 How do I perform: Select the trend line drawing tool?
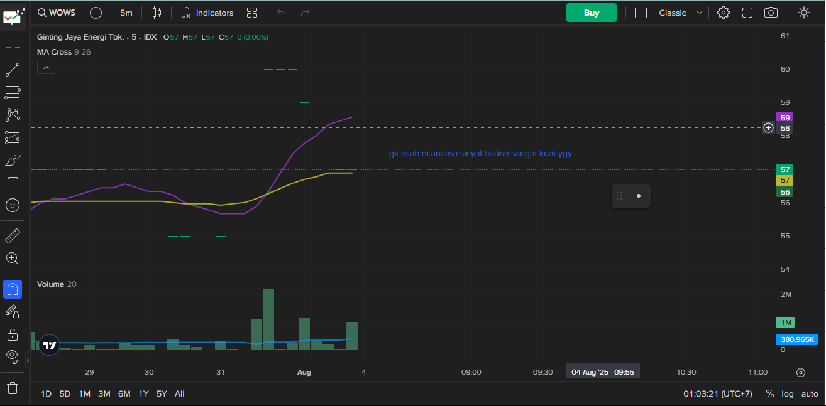tap(13, 70)
